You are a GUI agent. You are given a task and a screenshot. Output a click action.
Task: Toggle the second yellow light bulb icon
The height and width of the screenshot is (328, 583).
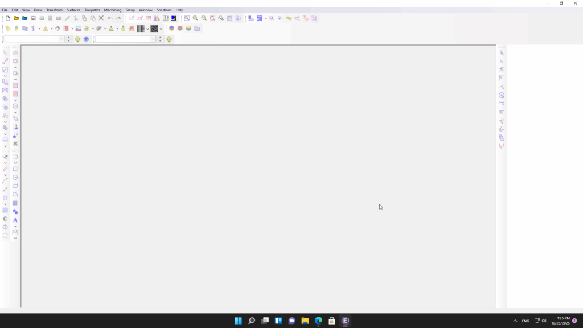click(169, 39)
